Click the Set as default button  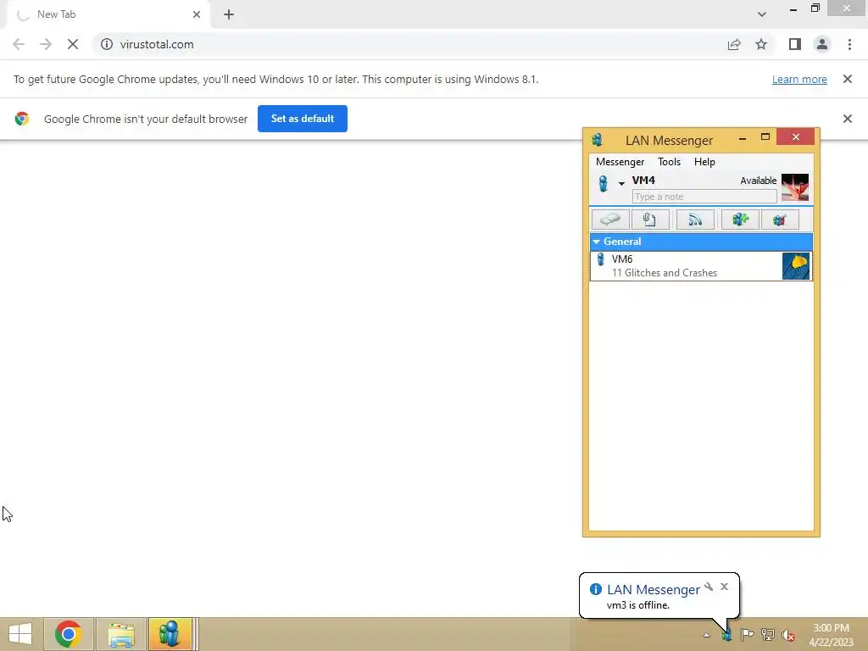pyautogui.click(x=303, y=119)
